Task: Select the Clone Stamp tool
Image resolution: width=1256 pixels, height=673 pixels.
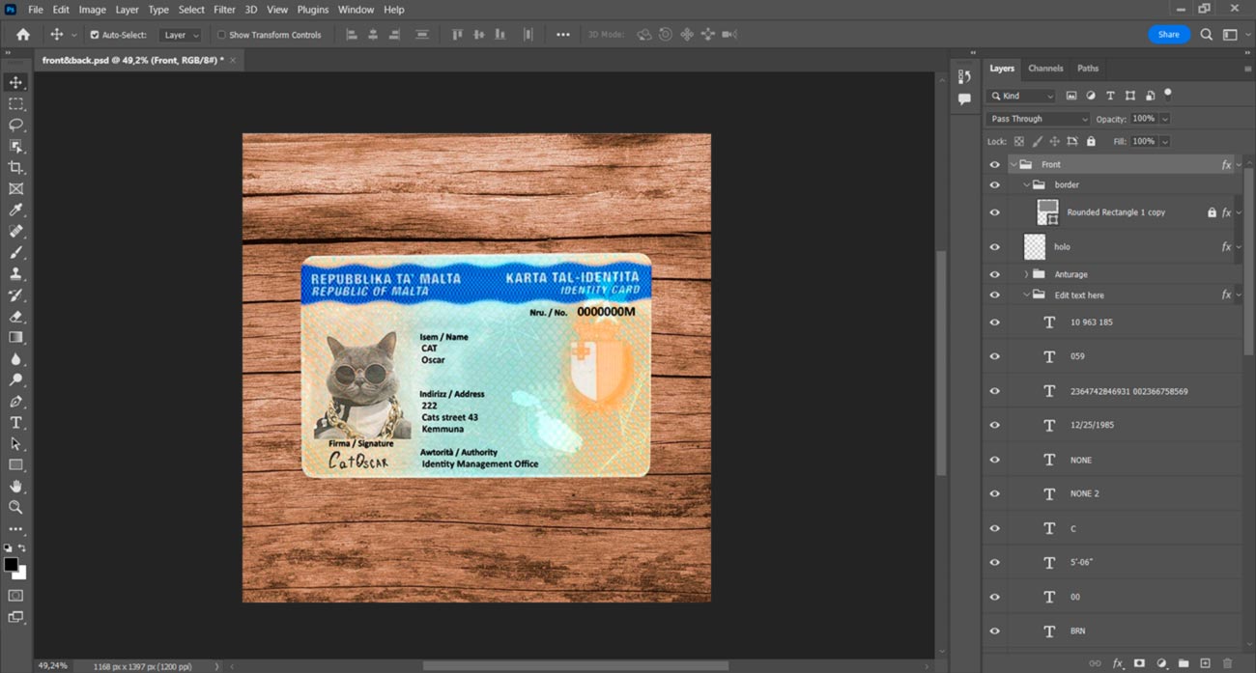Action: click(x=15, y=273)
